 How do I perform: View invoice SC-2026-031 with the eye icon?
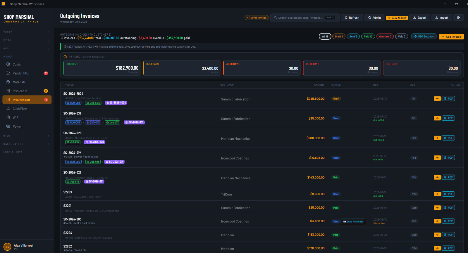(437, 118)
